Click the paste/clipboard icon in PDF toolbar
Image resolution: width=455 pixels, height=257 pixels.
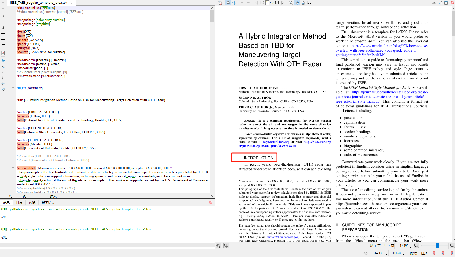tap(220, 3)
